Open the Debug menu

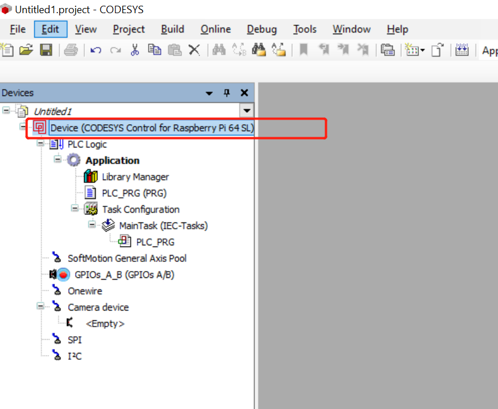pos(262,29)
